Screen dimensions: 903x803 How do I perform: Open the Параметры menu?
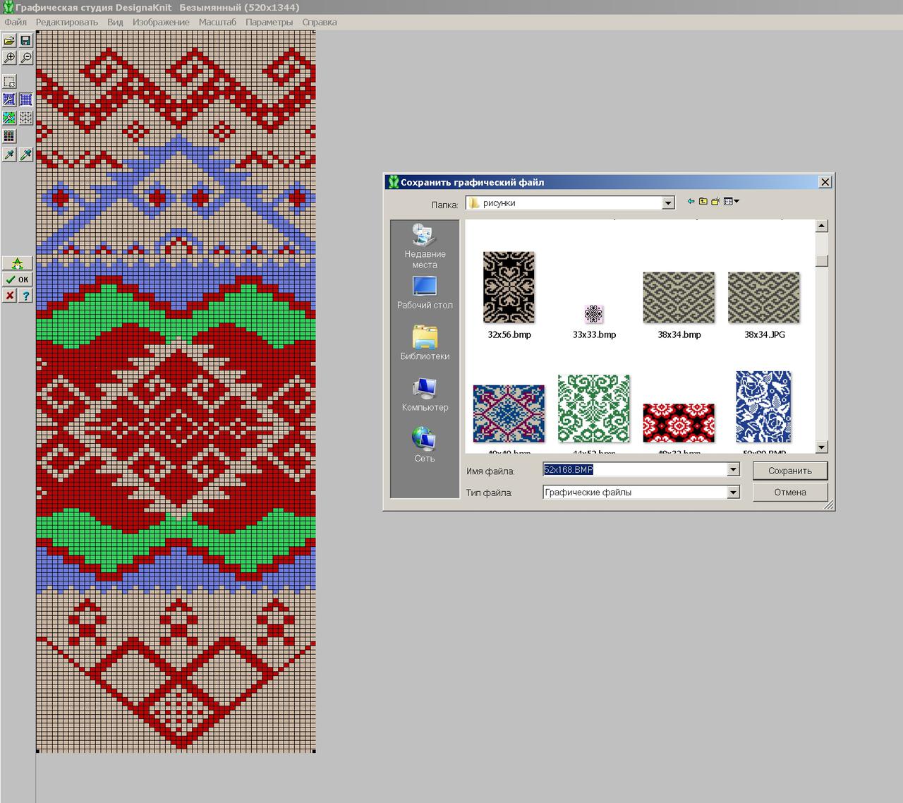269,22
